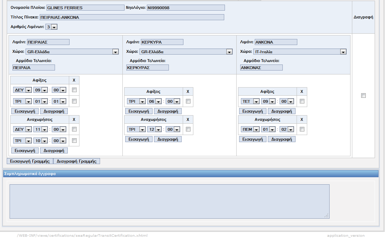Focus the Λιμάνι field ΑΝΚΟΝΑ
Image resolution: width=386 pixels, height=241 pixels.
(x=276, y=42)
